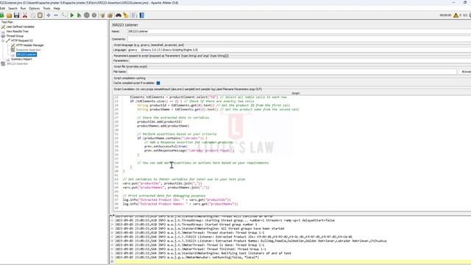Click the Name field containing JSR223 Listener

[299, 31]
